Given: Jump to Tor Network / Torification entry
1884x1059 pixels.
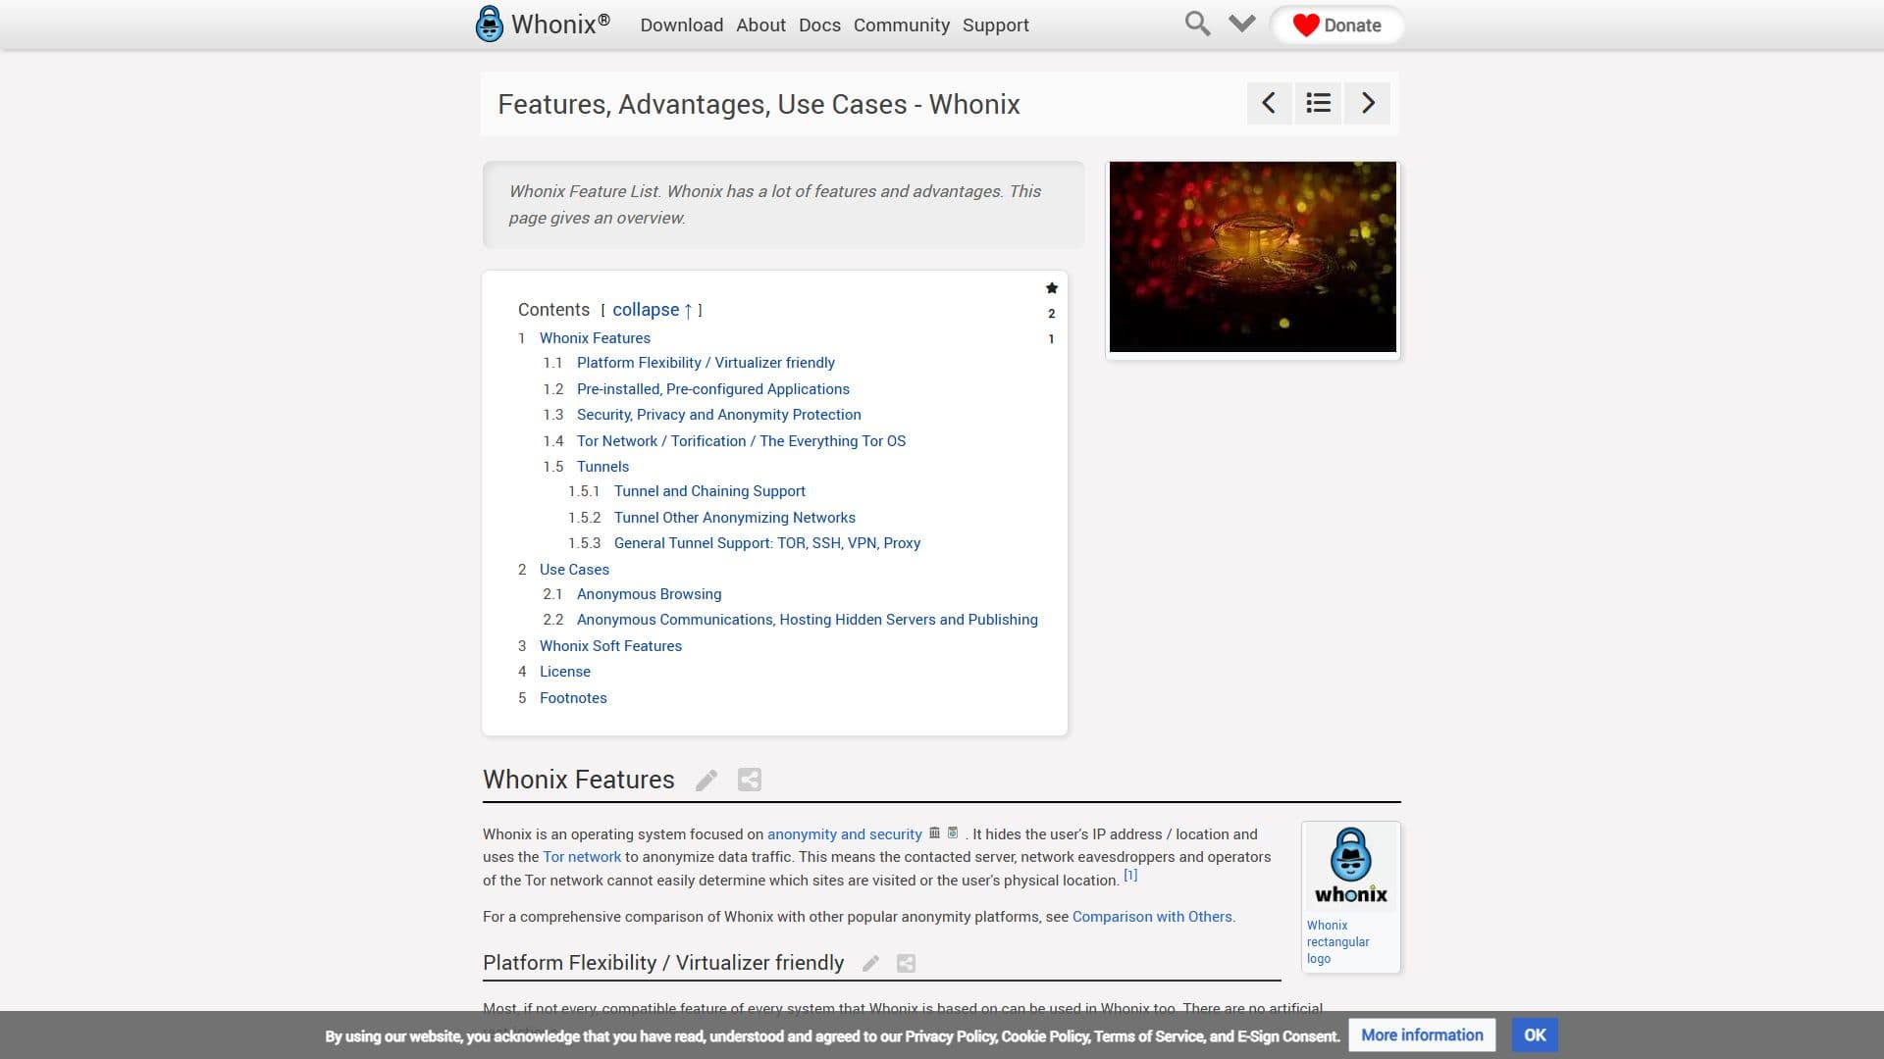Looking at the screenshot, I should click(x=742, y=441).
